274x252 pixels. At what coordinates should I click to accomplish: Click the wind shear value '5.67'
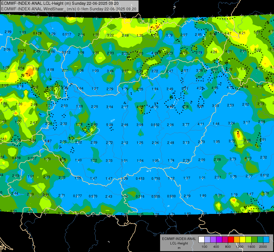[48, 141]
